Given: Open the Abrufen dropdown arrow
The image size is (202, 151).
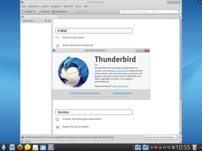Looking at the screenshot, I should 35,12.
